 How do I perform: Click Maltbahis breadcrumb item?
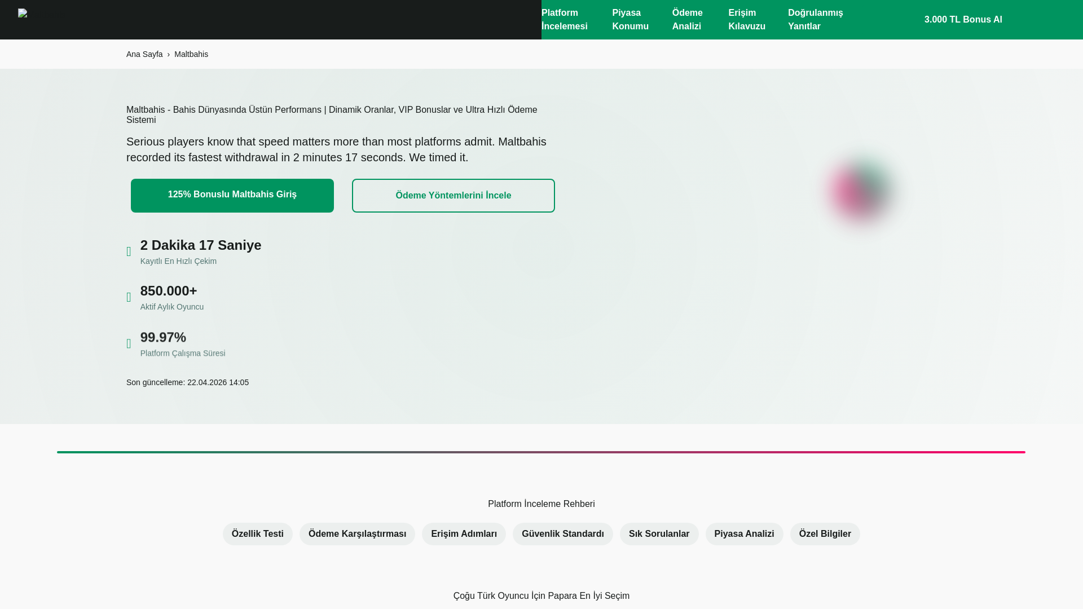point(191,54)
